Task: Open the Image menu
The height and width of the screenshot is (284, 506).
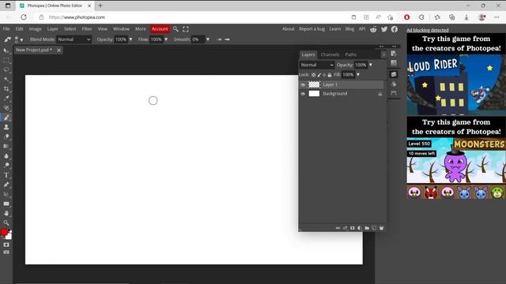Action: tap(35, 29)
